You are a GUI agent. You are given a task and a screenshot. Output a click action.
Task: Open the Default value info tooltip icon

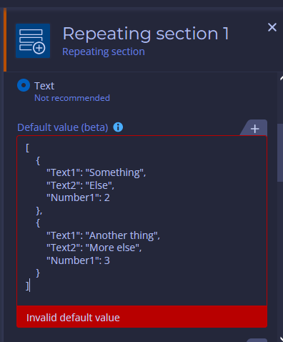pos(118,127)
